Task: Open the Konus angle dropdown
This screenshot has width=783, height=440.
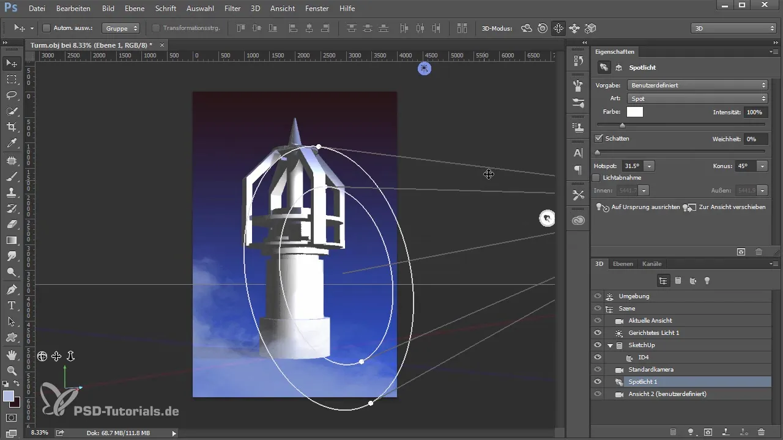Action: pos(762,166)
